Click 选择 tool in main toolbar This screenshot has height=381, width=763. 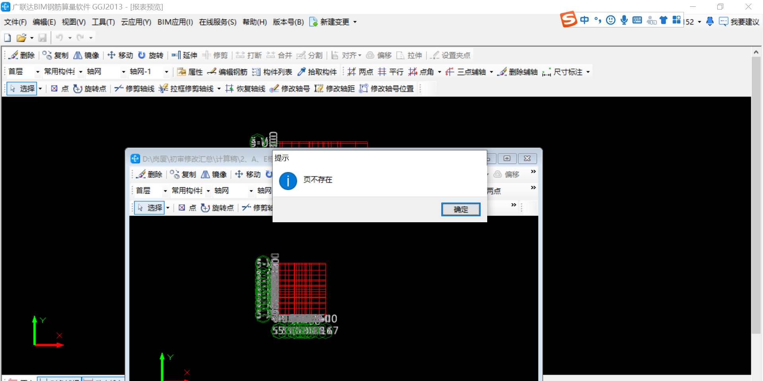click(x=23, y=89)
